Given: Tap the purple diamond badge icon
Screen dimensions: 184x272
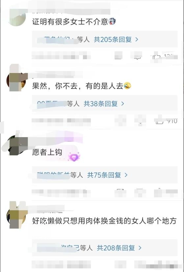Looking at the screenshot, I should [x=74, y=157].
